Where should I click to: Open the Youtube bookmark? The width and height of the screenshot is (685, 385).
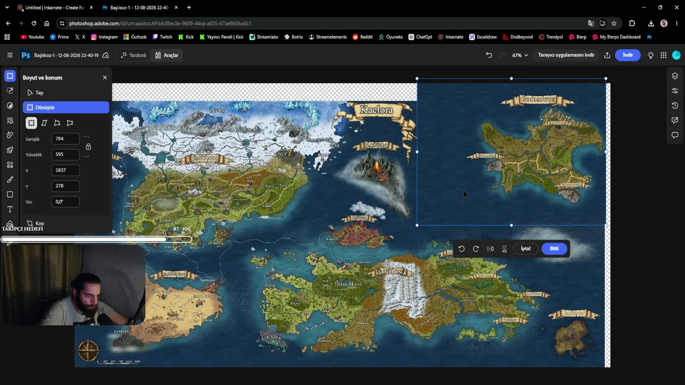pyautogui.click(x=32, y=37)
